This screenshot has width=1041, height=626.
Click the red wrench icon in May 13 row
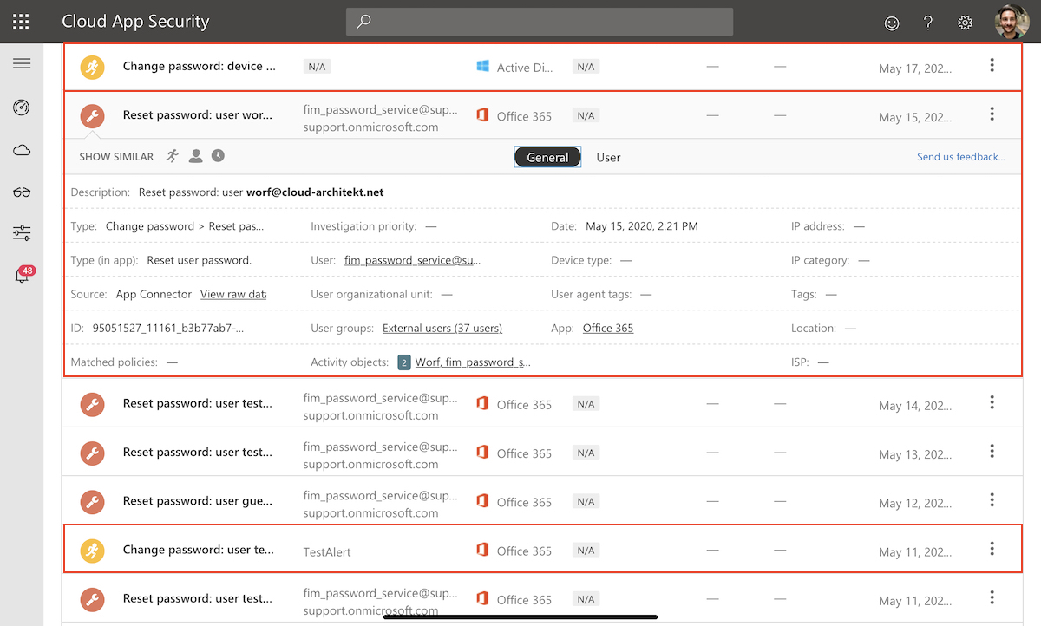point(92,453)
